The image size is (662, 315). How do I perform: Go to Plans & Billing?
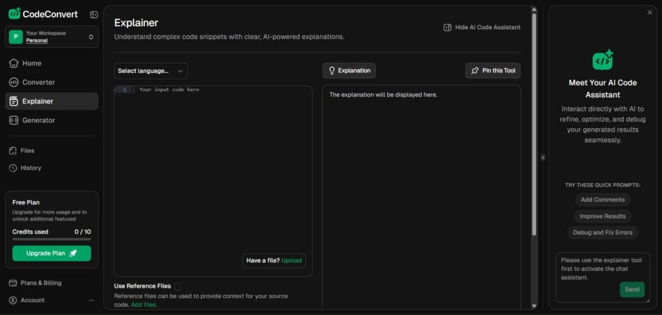[41, 283]
